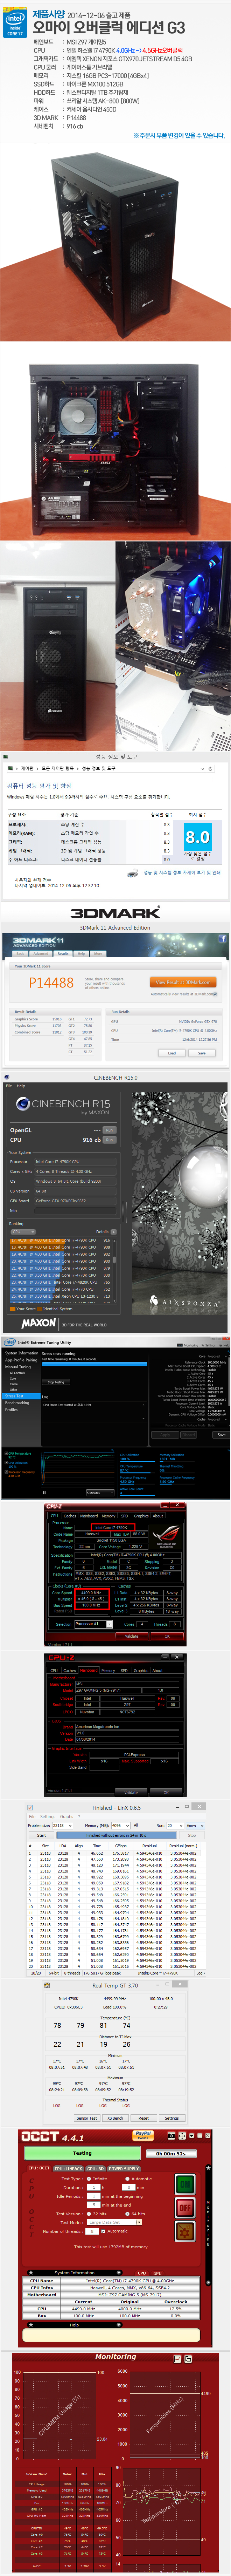The height and width of the screenshot is (2576, 231).
Task: Open the Help menu in Cinebench R15
Action: (x=21, y=1086)
